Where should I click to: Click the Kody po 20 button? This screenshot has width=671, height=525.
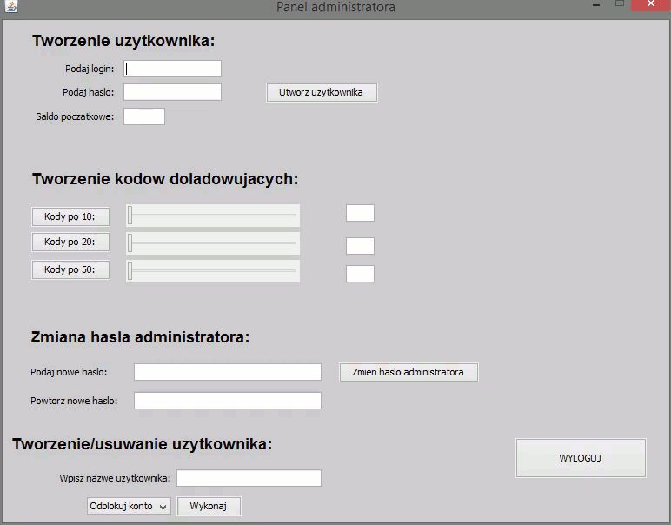[x=70, y=242]
